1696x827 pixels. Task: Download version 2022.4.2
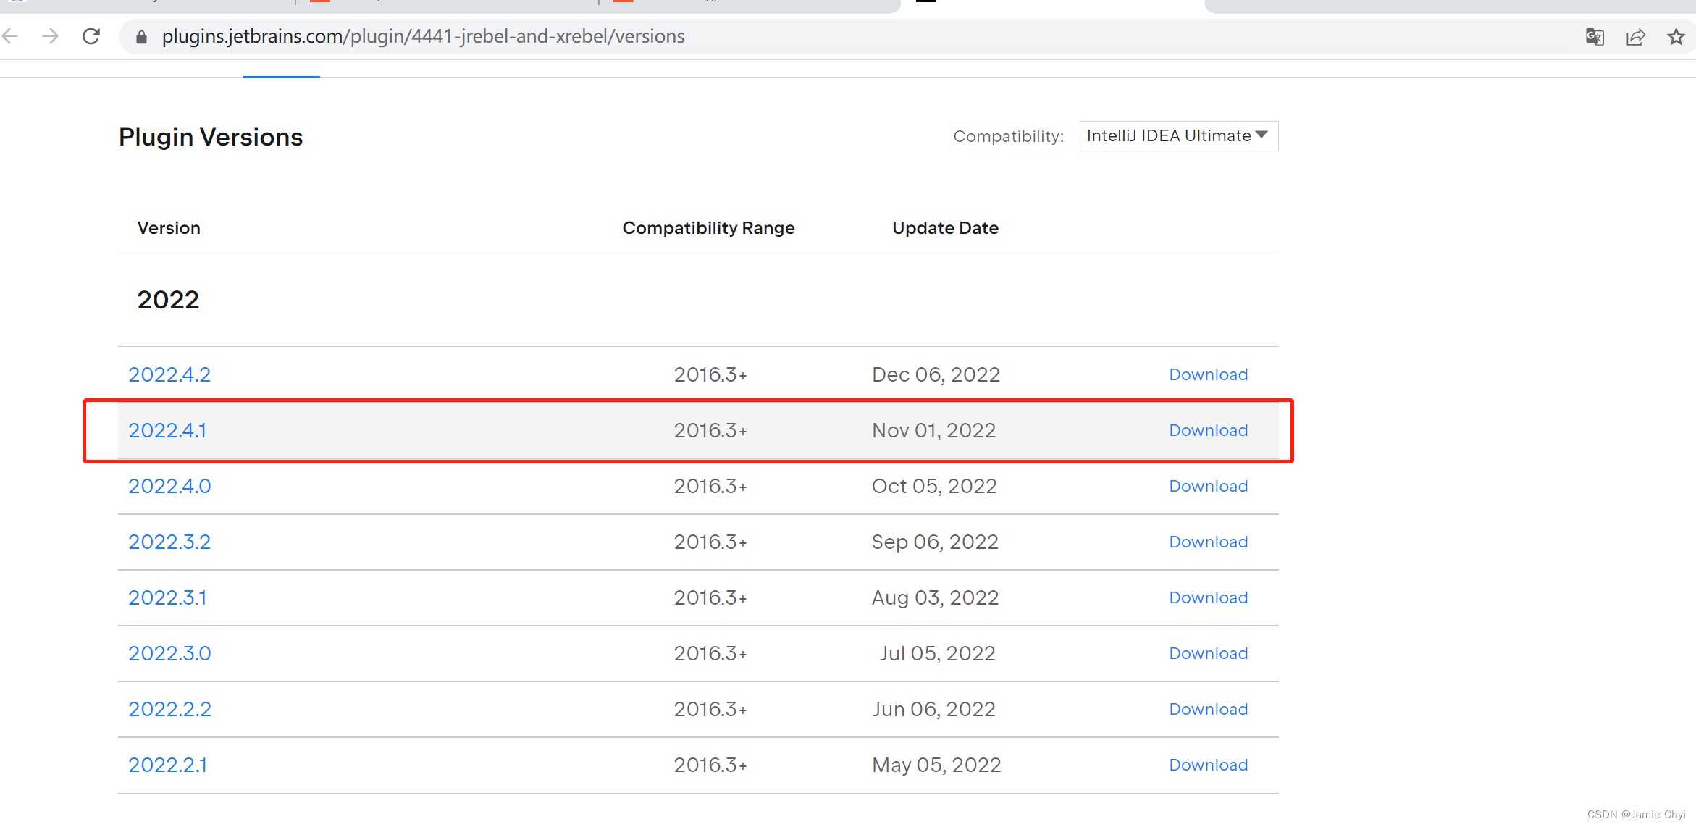coord(1208,374)
